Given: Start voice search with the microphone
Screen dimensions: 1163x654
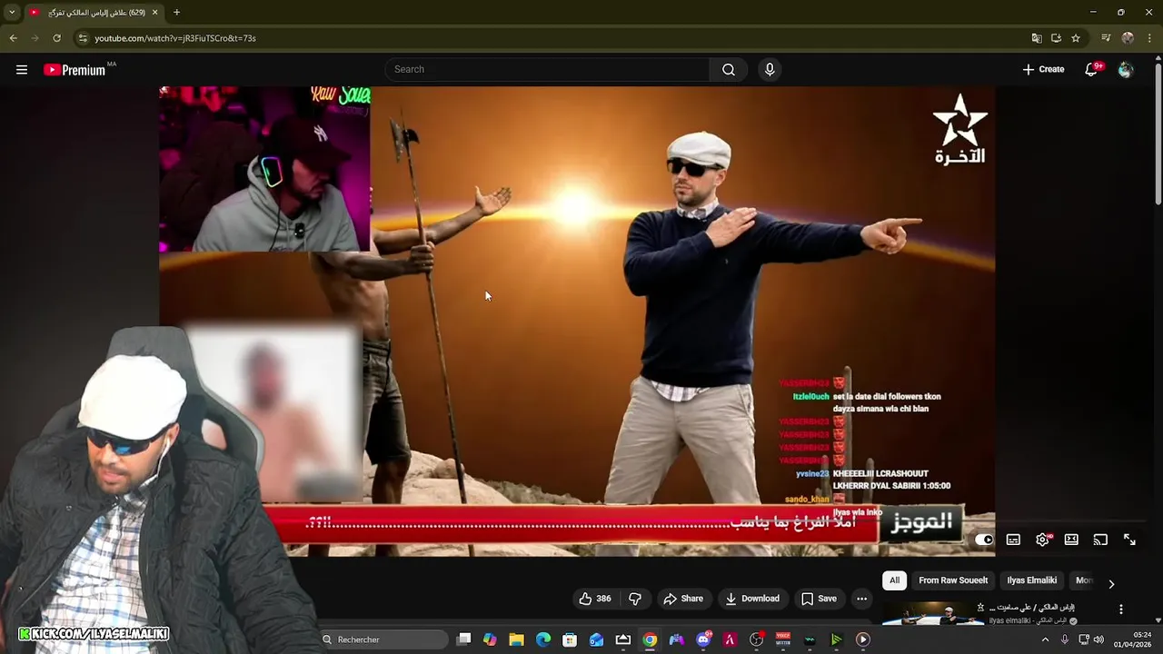Looking at the screenshot, I should coord(770,69).
